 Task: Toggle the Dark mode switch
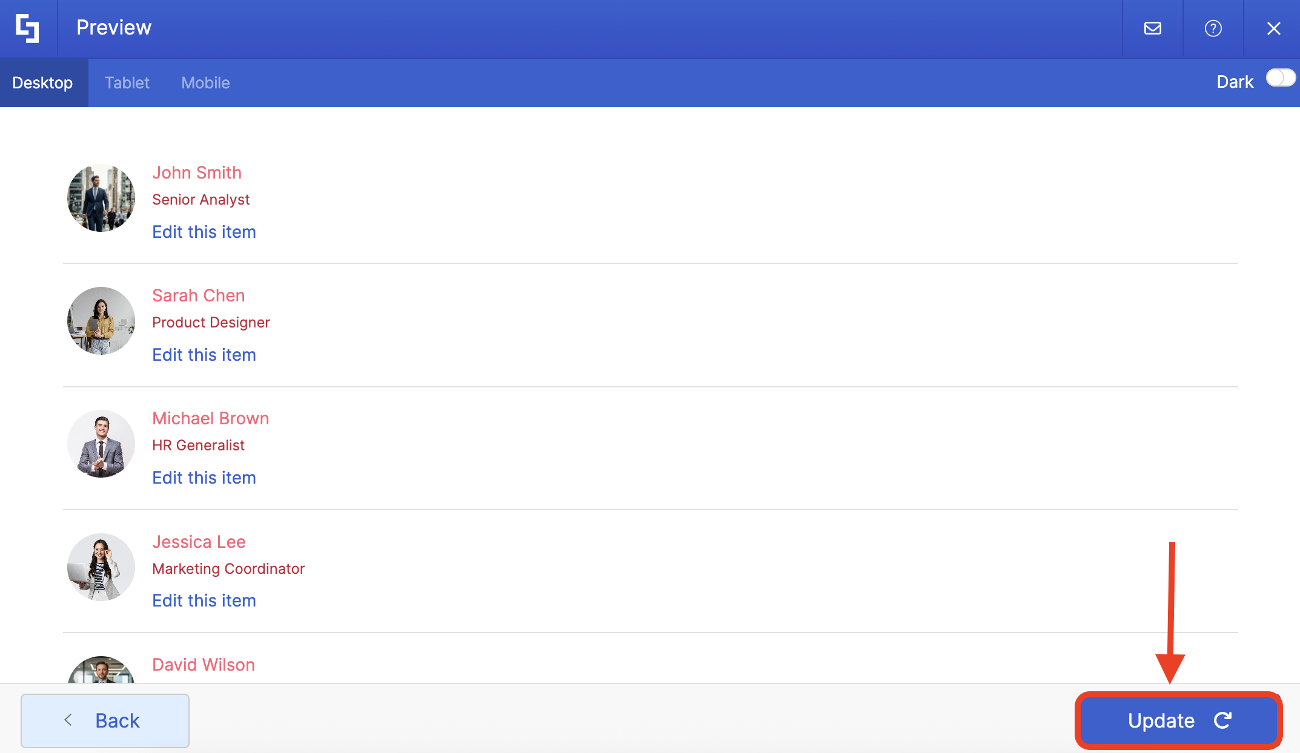(x=1280, y=79)
